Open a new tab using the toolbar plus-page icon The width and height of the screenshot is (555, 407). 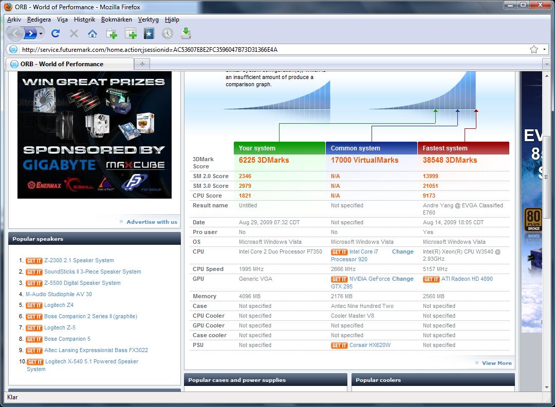[112, 33]
